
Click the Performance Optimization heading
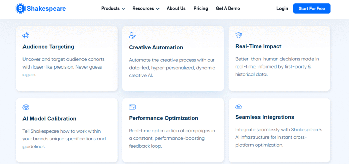(163, 118)
